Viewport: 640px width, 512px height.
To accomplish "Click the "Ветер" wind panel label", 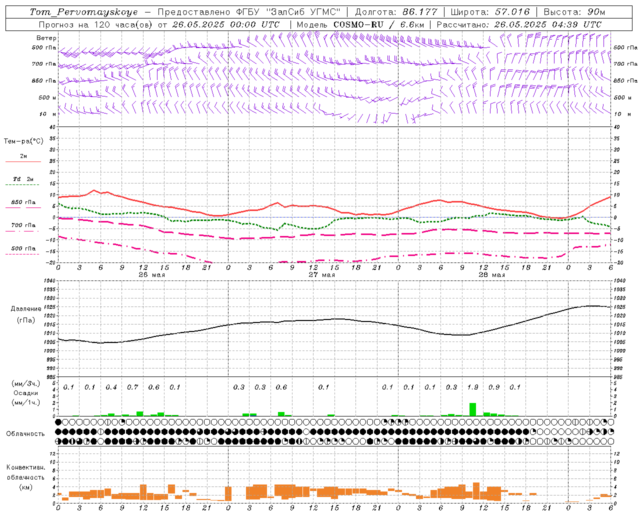I will [x=46, y=38].
